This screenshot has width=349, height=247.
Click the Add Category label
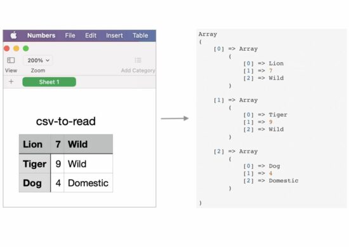[138, 70]
